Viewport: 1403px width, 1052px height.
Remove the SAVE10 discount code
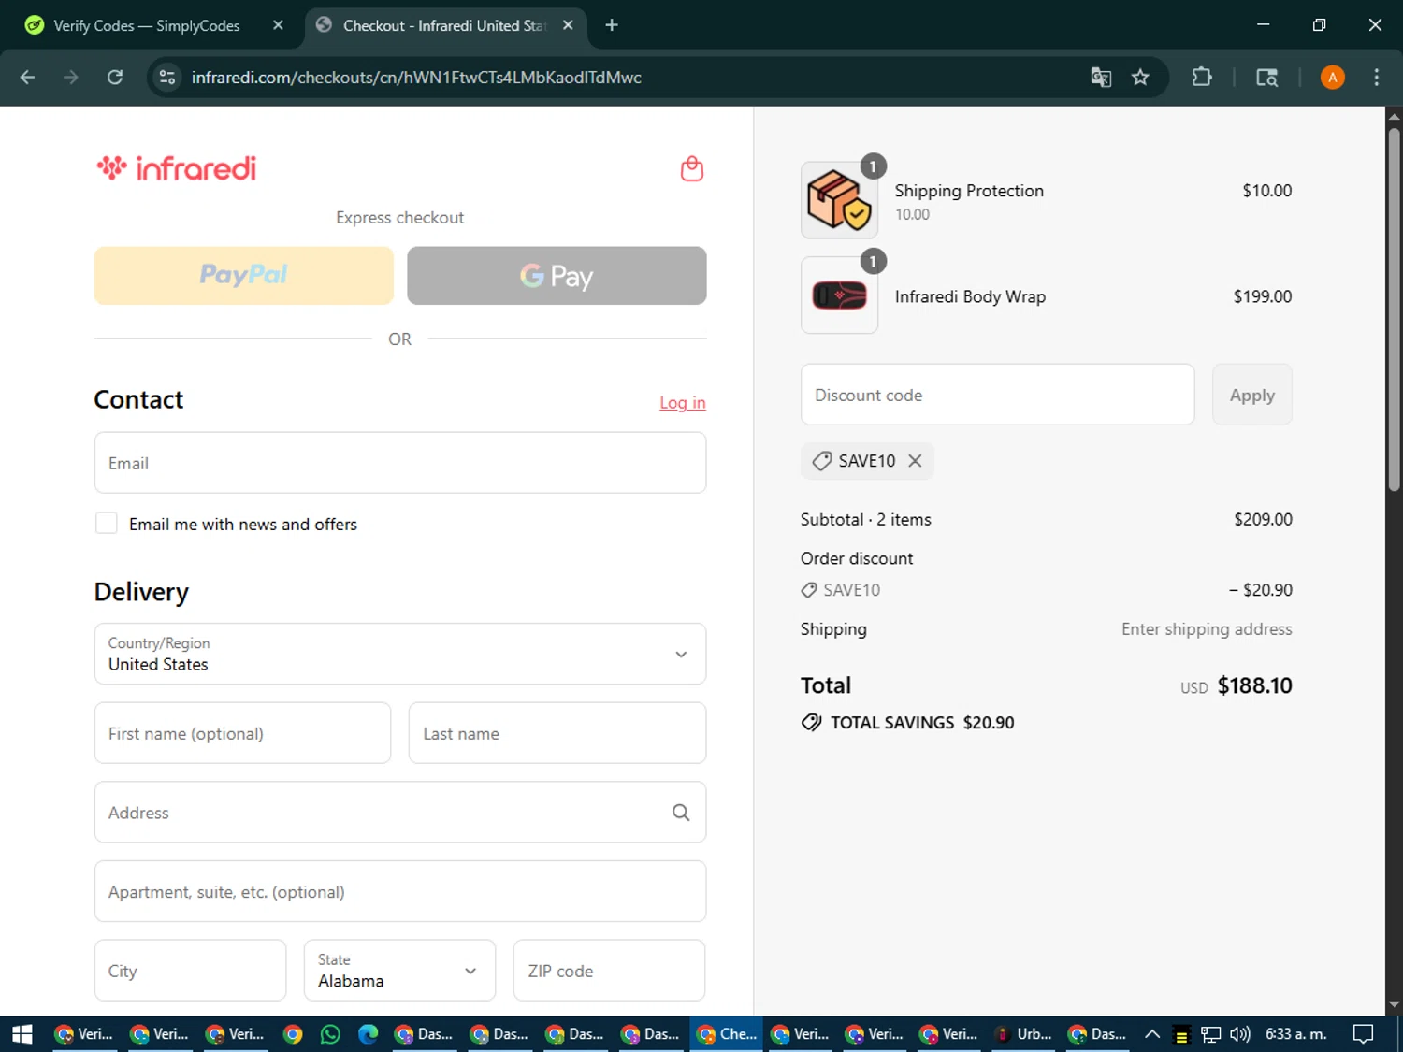[x=915, y=461]
